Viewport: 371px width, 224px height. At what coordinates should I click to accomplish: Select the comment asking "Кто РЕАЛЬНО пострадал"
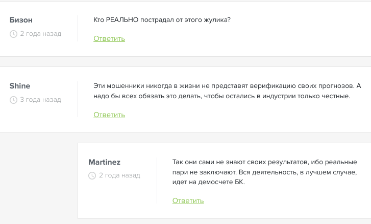click(162, 19)
